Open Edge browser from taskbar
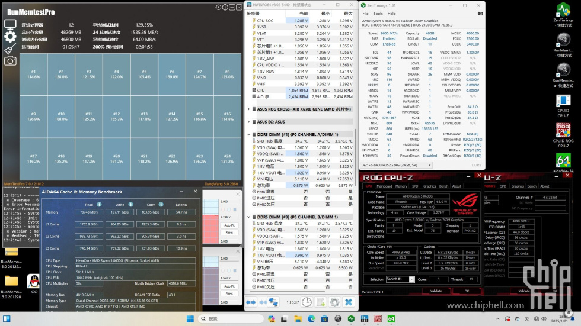581x326 pixels. point(311,319)
